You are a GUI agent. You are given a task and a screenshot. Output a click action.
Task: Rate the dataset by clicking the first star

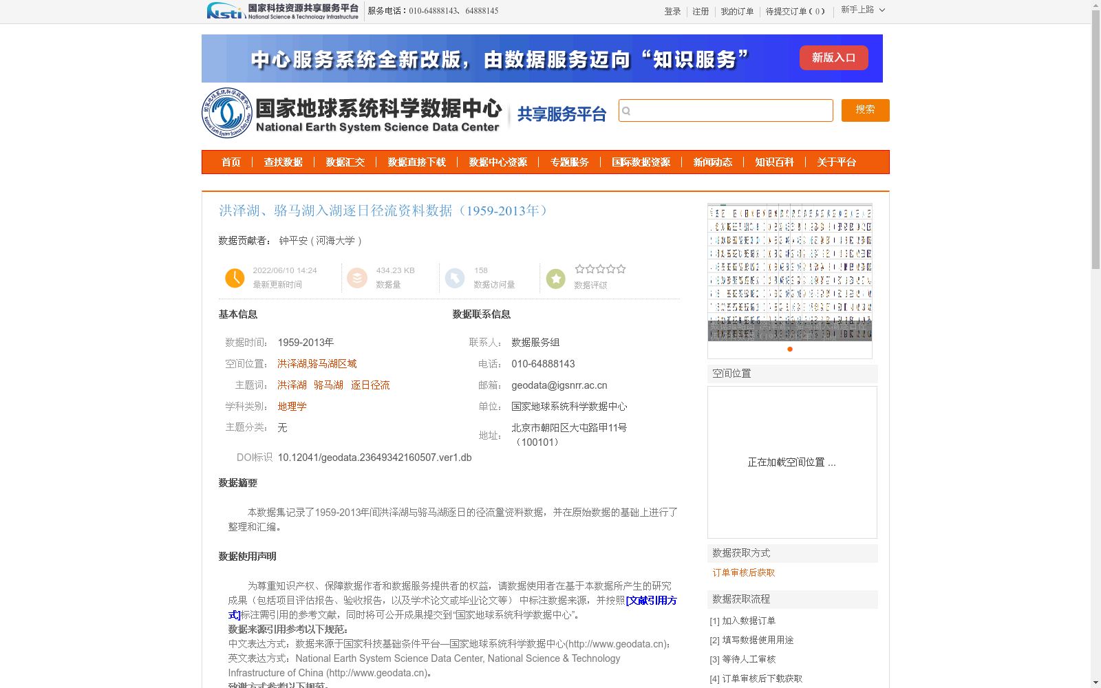click(x=580, y=269)
